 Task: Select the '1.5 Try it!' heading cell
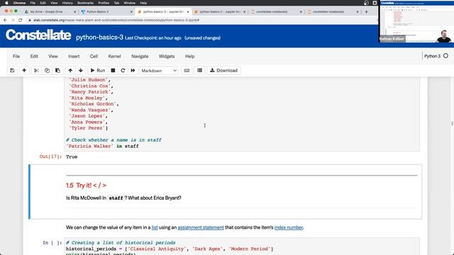pyautogui.click(x=86, y=186)
